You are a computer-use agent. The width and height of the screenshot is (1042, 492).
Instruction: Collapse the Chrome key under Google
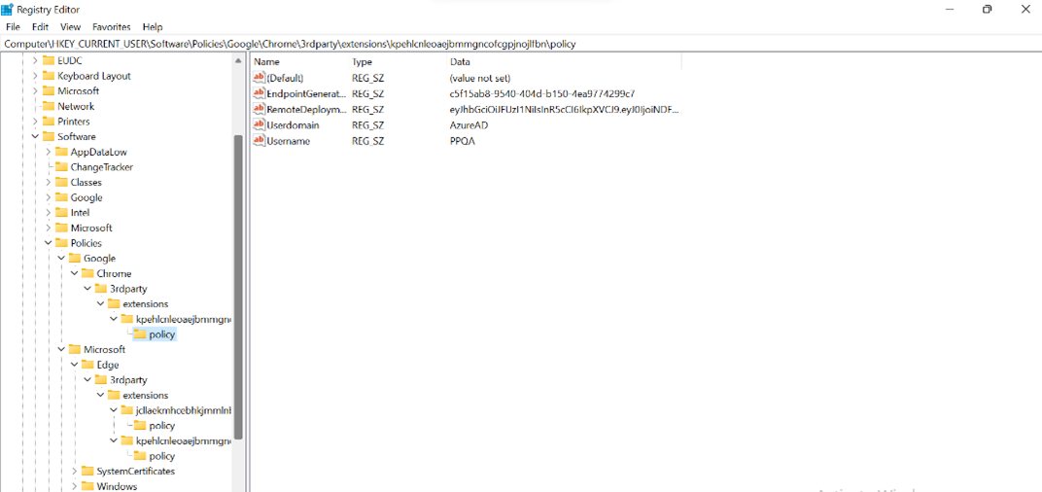tap(75, 274)
